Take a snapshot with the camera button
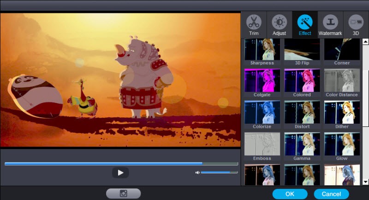The height and width of the screenshot is (200, 369). coord(123,194)
